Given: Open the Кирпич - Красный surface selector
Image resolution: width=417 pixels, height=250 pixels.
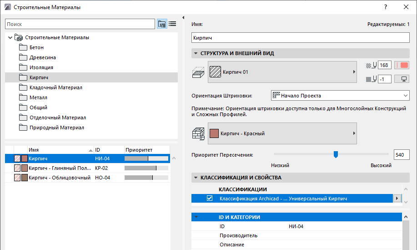Looking at the screenshot, I should 282,133.
